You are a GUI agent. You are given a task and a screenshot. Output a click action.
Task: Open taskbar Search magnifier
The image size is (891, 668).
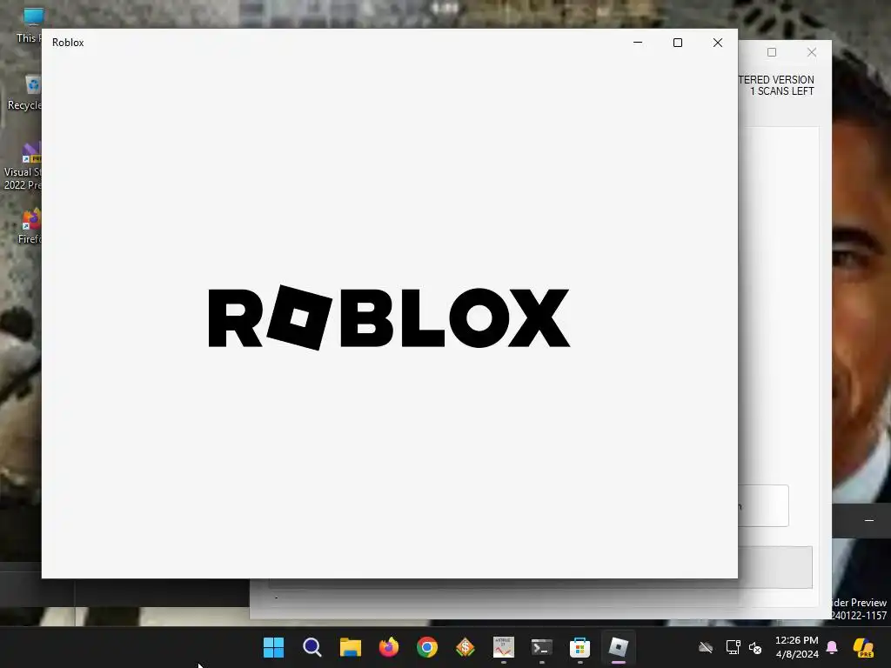point(312,647)
